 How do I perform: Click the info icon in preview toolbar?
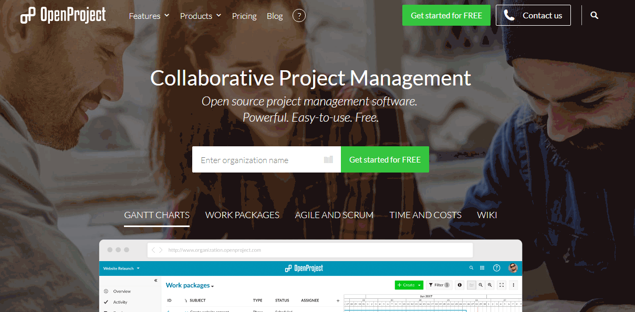[x=460, y=285]
